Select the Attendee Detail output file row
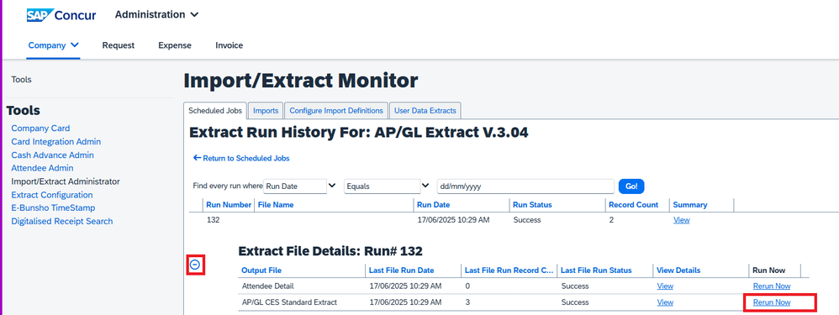839x315 pixels. tap(524, 286)
